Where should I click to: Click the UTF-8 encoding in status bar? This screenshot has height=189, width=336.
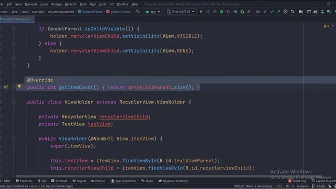pos(290,186)
